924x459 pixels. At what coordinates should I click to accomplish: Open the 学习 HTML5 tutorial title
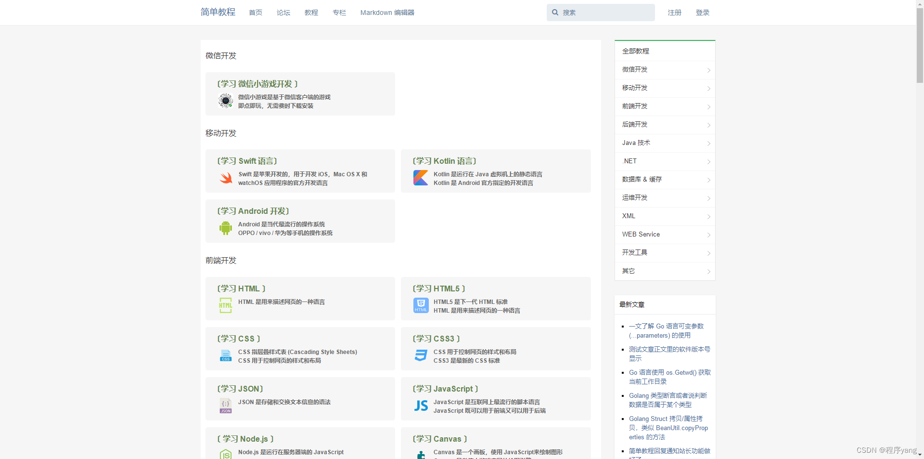coord(439,289)
